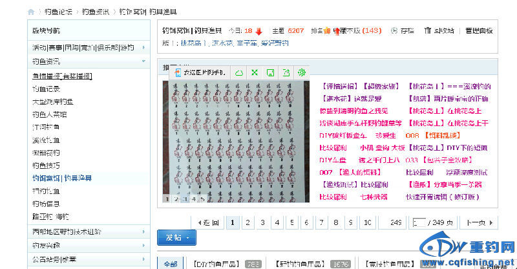Click the blue 发帖 new post button
517x269 pixels.
(176, 238)
